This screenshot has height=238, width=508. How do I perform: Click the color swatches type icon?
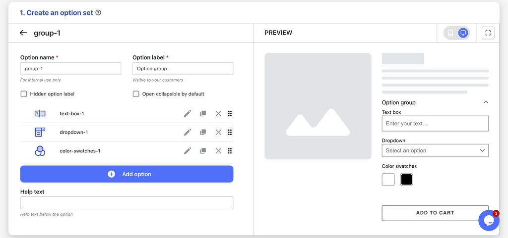[40, 151]
